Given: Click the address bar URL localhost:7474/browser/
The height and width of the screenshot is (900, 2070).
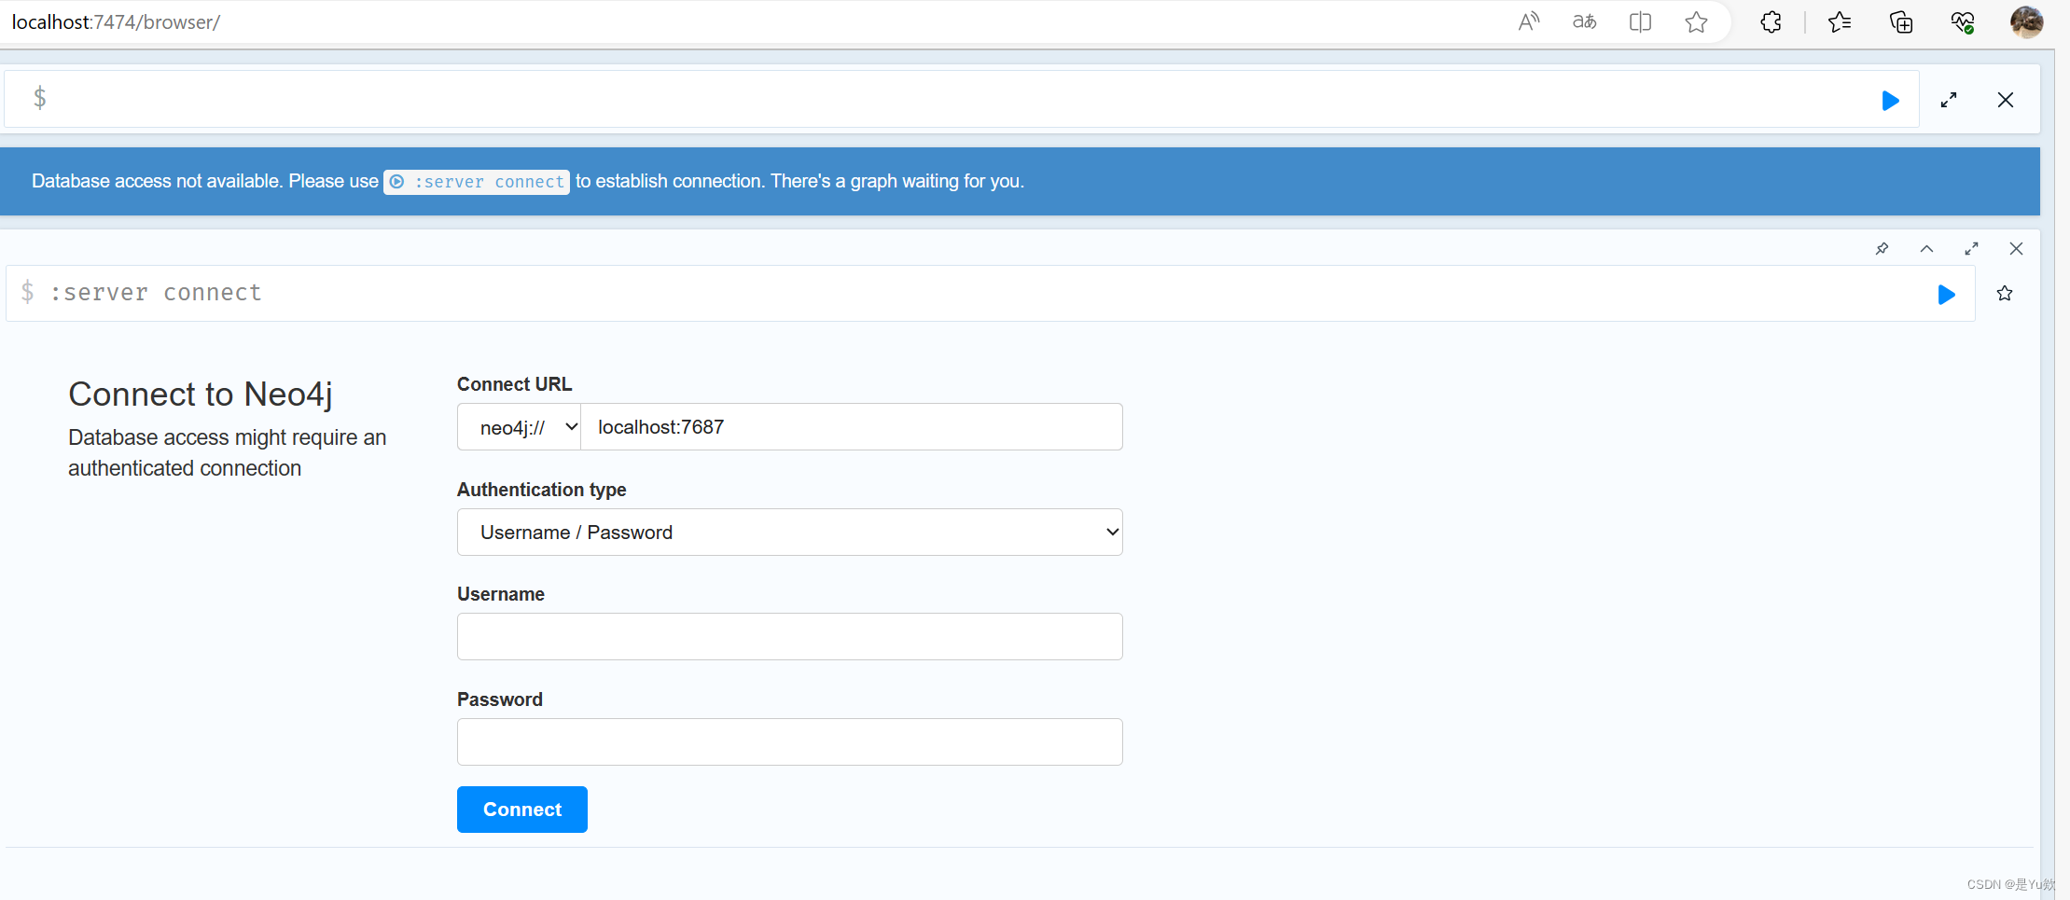Looking at the screenshot, I should tap(116, 21).
